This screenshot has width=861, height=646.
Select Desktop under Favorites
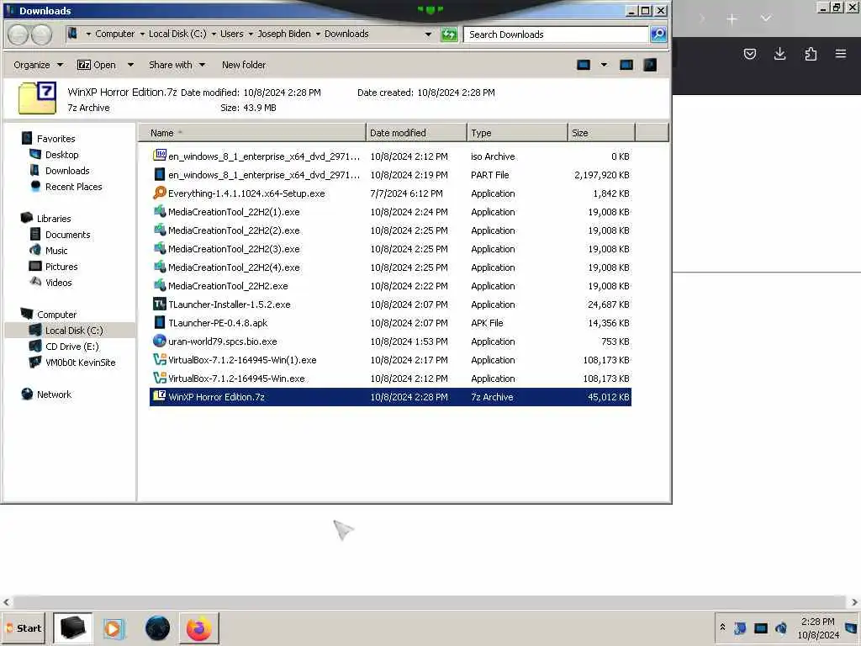point(61,155)
